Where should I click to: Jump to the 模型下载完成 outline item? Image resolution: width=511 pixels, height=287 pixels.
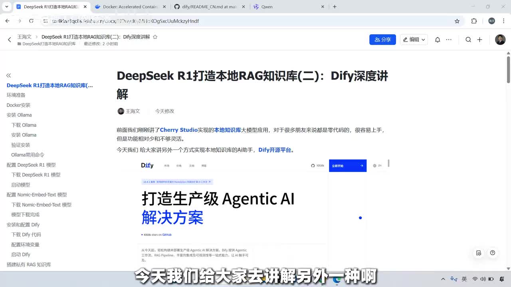pyautogui.click(x=26, y=215)
